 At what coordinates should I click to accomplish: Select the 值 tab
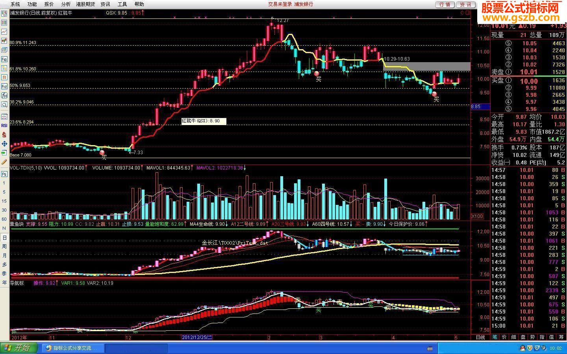pos(552,337)
